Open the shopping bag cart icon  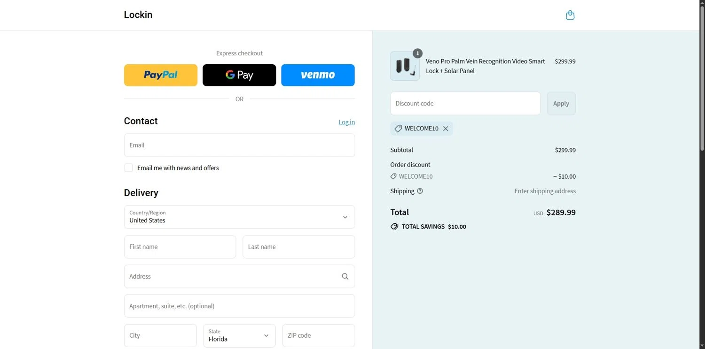(x=570, y=15)
